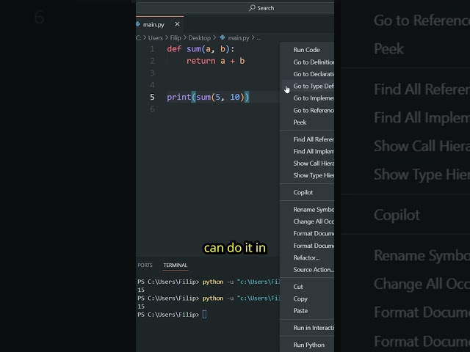
Task: Click the 'def sum(a, b):' code line
Action: tap(200, 49)
